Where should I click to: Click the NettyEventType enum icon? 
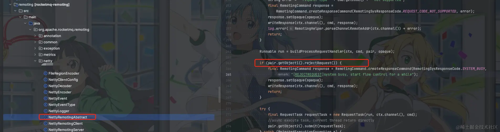point(46,105)
